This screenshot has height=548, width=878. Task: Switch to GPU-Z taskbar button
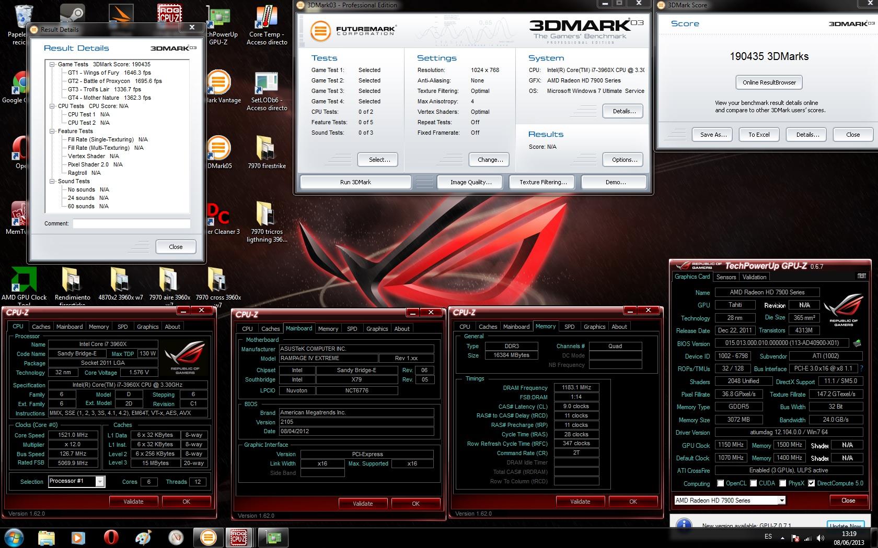pos(274,538)
